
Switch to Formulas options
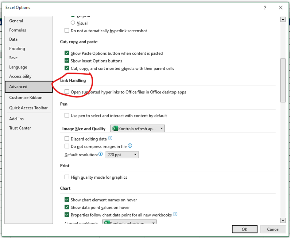pos(29,30)
